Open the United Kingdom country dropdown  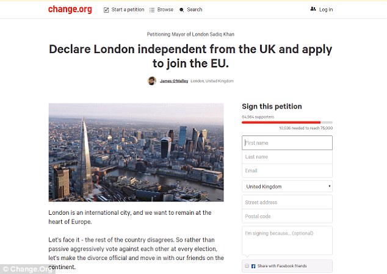(287, 187)
